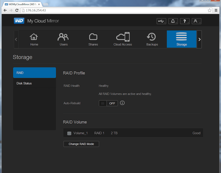Screen dimensions: 221x173
Task: Open a new browser tab
Action: [x=46, y=4]
